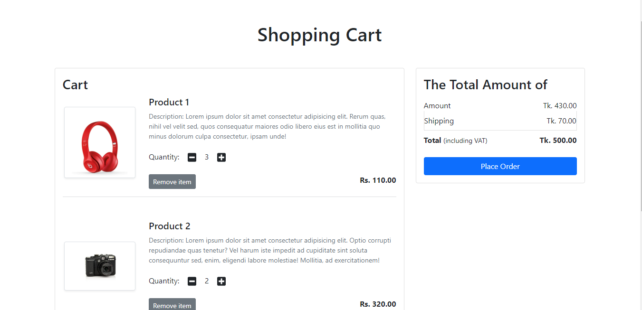Increase the quantity of Product 2

(x=221, y=281)
